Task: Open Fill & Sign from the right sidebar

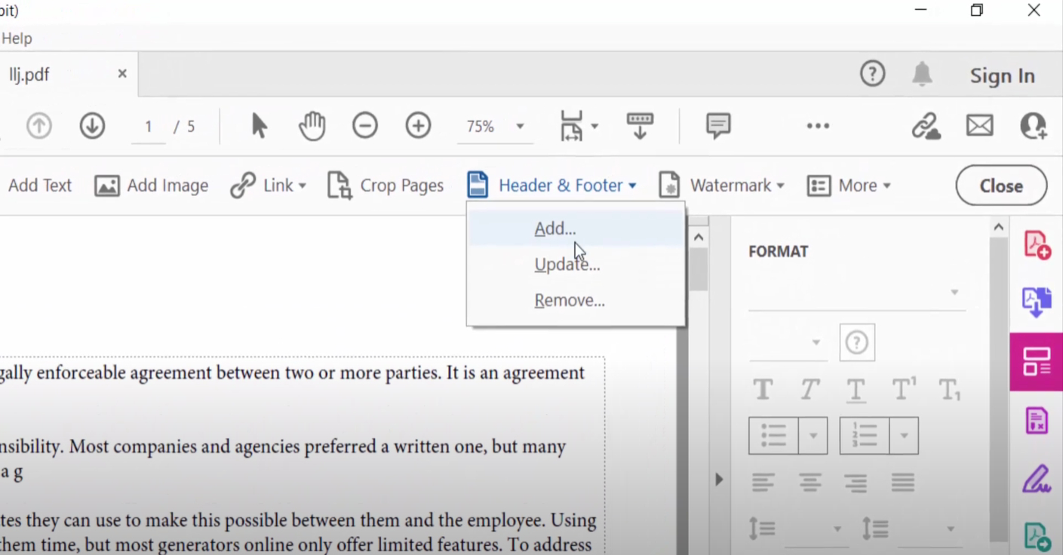Action: click(1036, 479)
